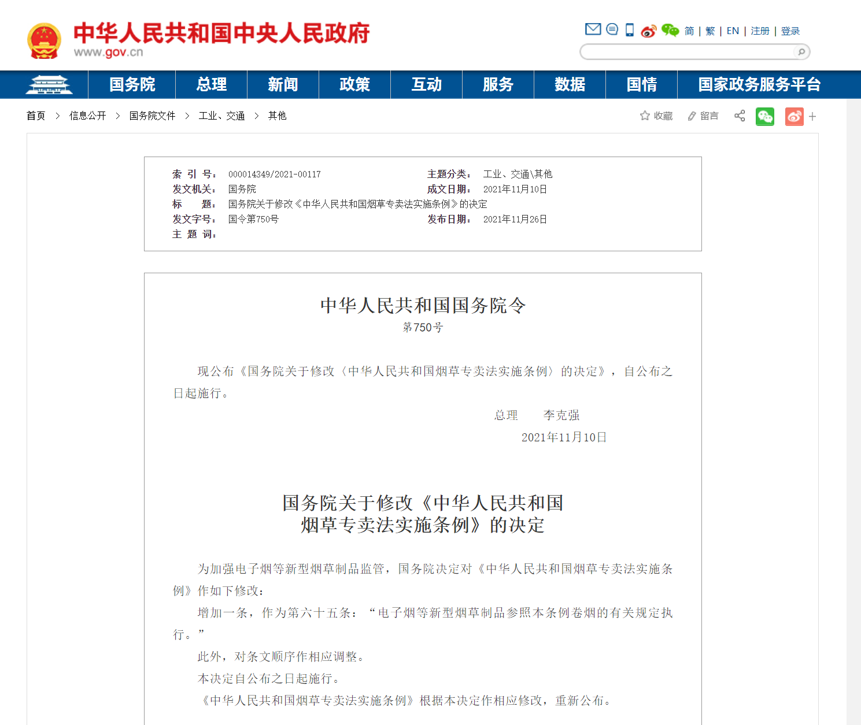Expand more share options via the plus icon
861x725 pixels.
[812, 116]
